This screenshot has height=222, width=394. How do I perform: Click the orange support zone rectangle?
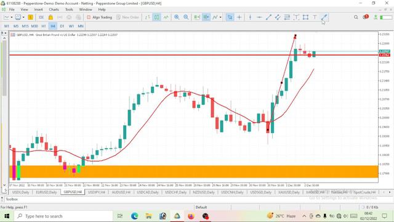193,171
